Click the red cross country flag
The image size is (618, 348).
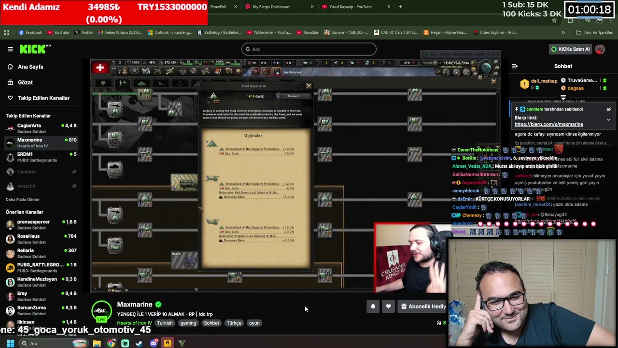[100, 68]
